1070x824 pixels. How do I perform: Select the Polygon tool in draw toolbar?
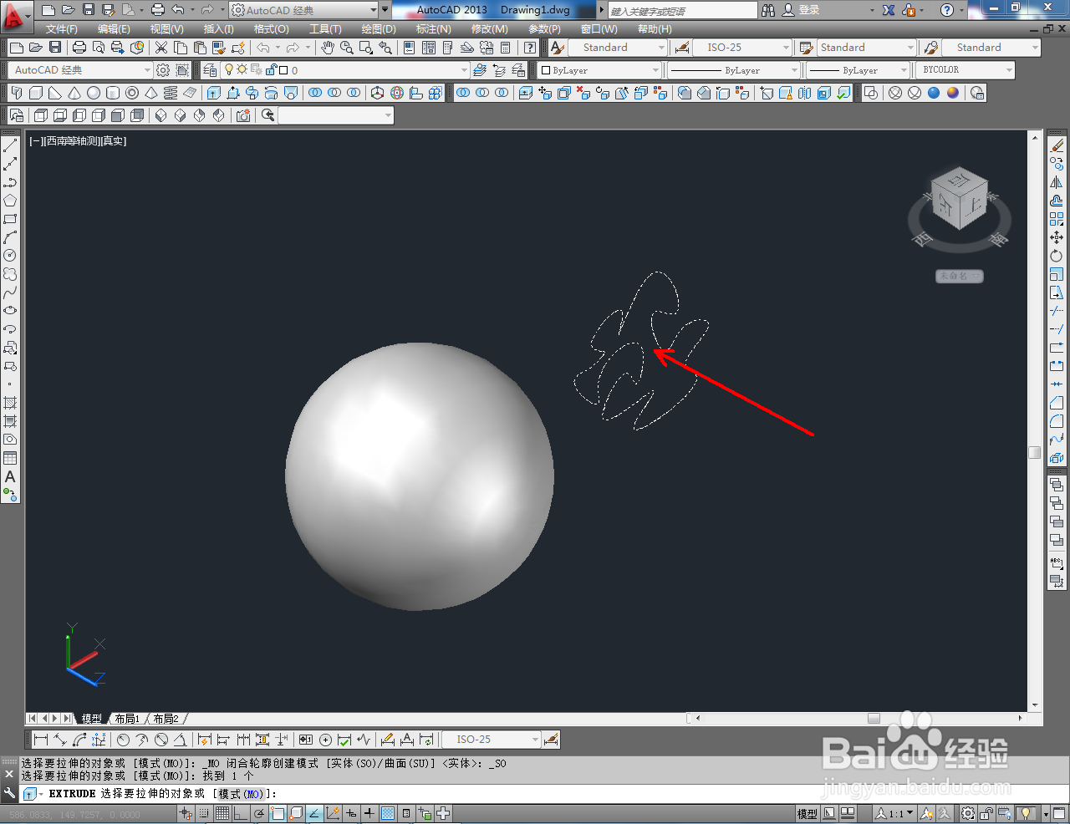[x=10, y=201]
